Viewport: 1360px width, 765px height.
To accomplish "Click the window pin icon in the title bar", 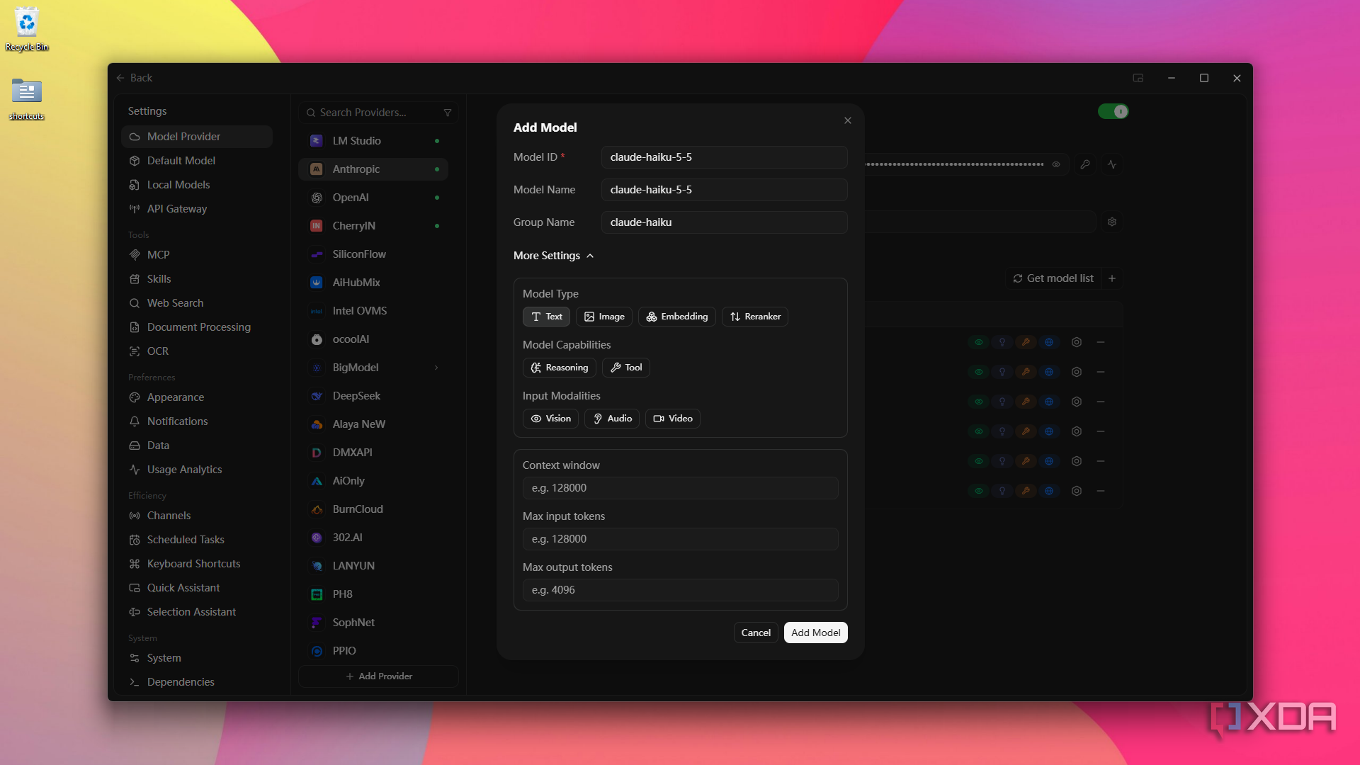I will (x=1138, y=78).
